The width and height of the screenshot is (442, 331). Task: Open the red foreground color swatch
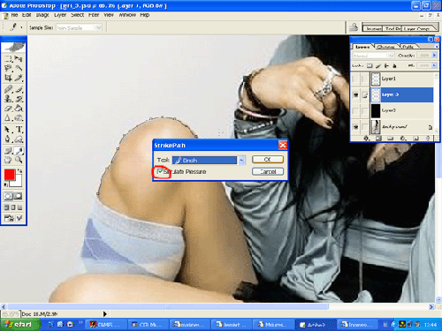(x=10, y=175)
